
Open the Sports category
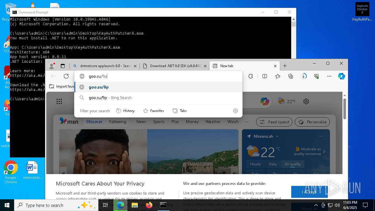159,122
